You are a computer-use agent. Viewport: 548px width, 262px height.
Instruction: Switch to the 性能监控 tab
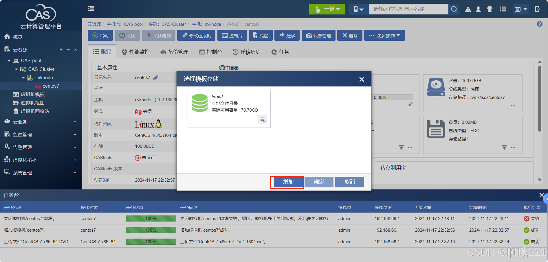[136, 52]
